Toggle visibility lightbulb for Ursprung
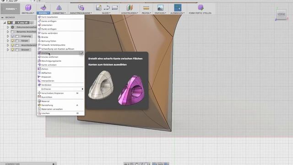293x165 pixels. [12, 36]
